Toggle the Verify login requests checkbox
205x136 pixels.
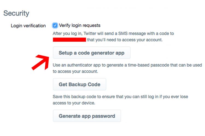tap(55, 26)
